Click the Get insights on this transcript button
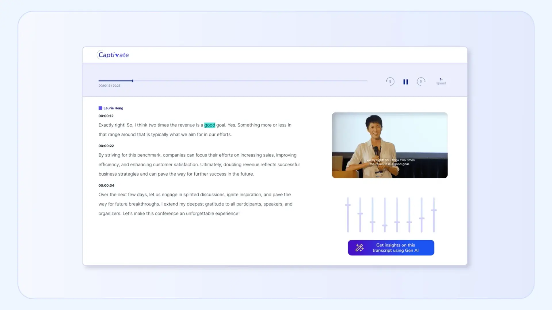This screenshot has width=552, height=310. point(391,247)
